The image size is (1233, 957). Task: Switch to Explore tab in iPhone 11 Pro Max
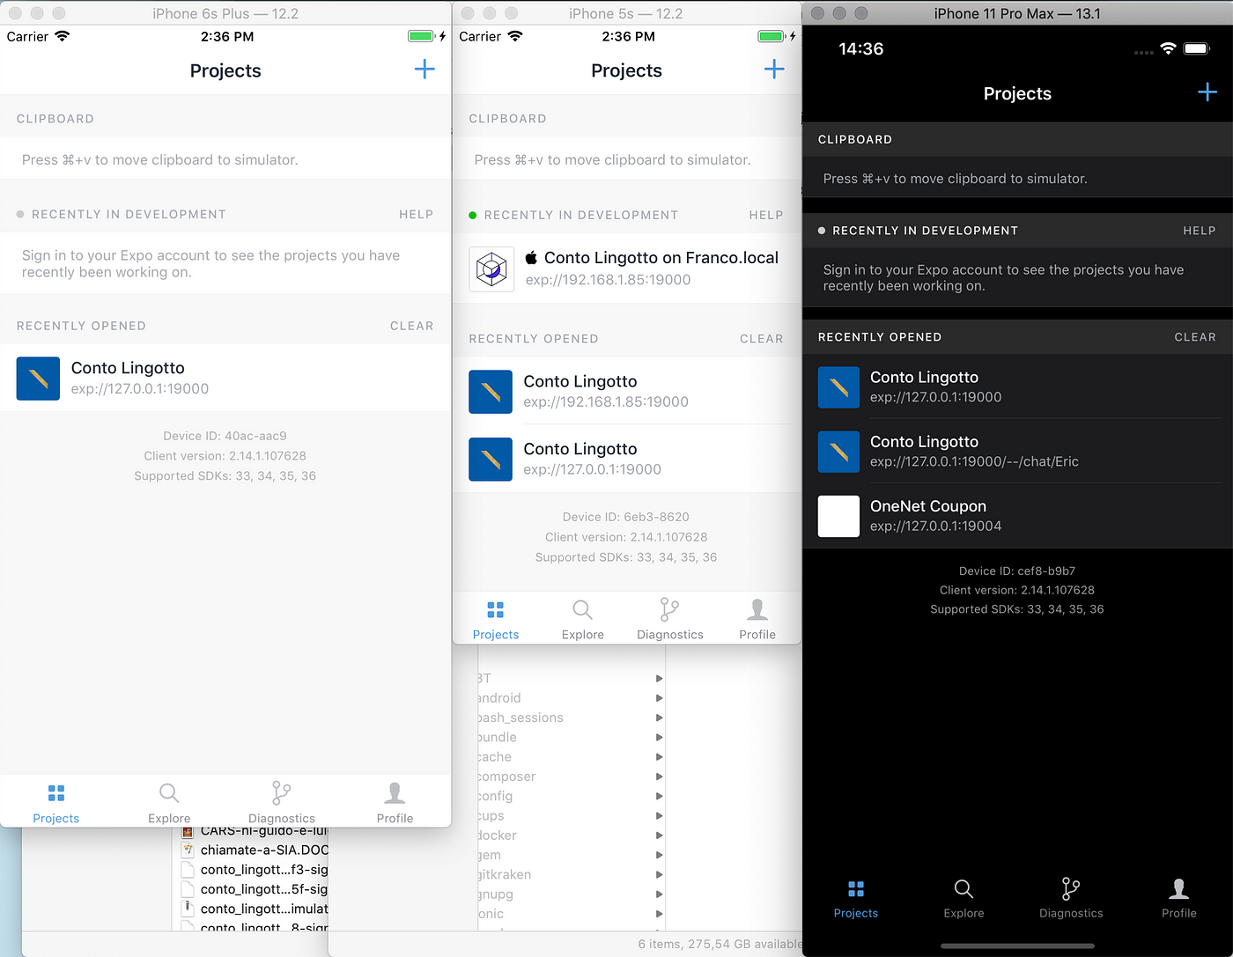(x=964, y=899)
